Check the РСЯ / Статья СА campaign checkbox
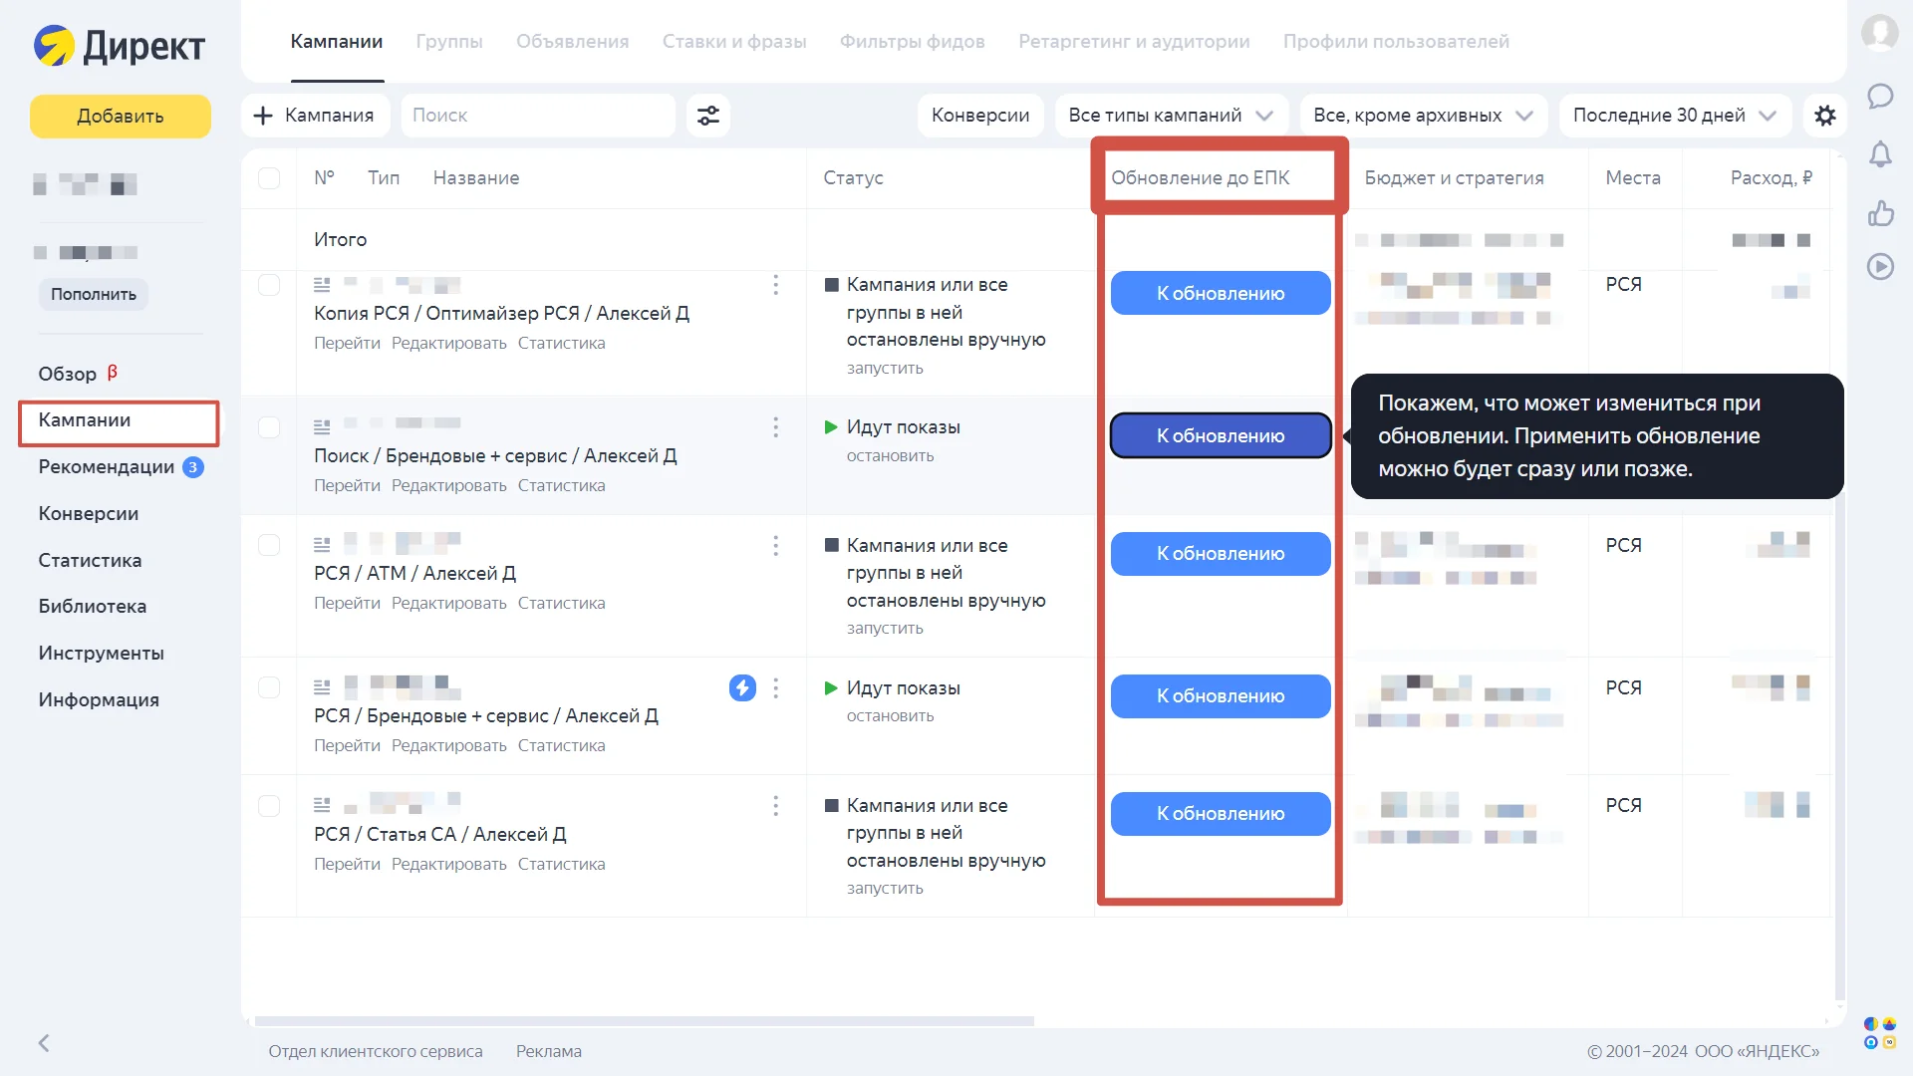Screen dimensions: 1913x1076 point(269,806)
